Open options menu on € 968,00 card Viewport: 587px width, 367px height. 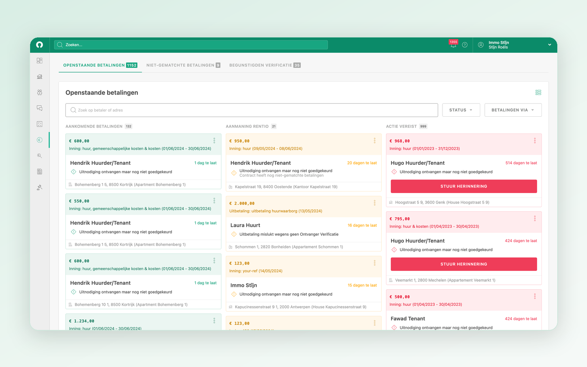point(535,141)
